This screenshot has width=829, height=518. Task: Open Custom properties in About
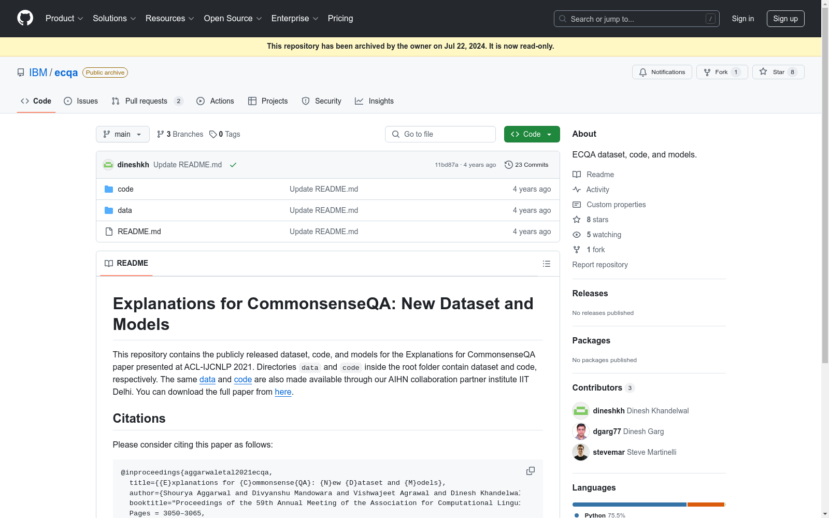tap(609, 205)
